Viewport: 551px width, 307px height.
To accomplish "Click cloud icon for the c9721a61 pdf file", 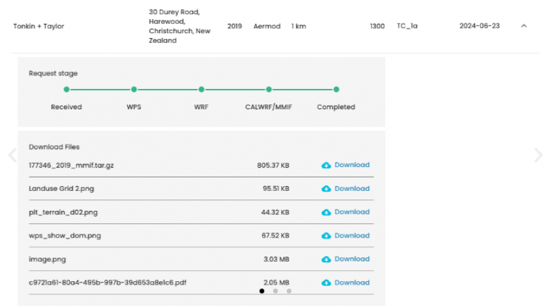I will click(326, 283).
